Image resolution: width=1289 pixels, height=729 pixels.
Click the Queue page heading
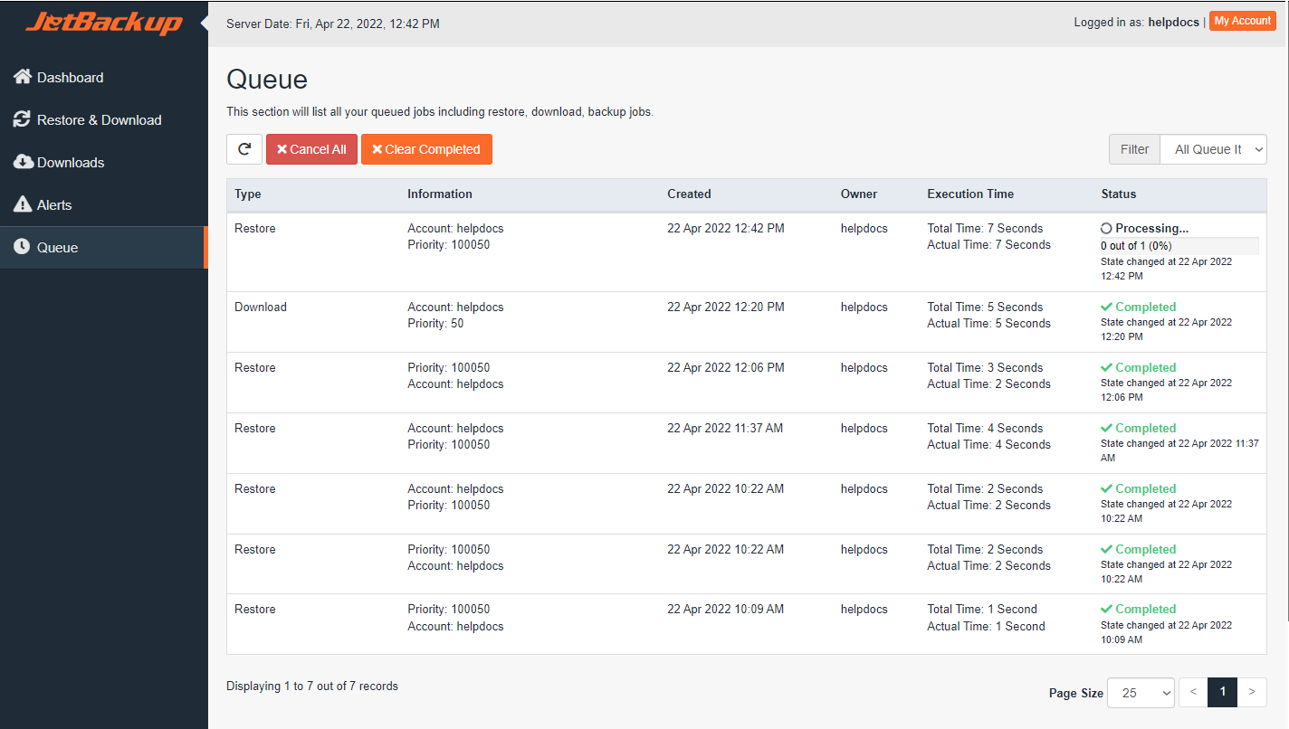click(x=267, y=80)
